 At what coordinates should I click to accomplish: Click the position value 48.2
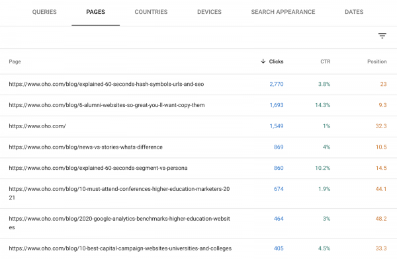pyautogui.click(x=381, y=219)
